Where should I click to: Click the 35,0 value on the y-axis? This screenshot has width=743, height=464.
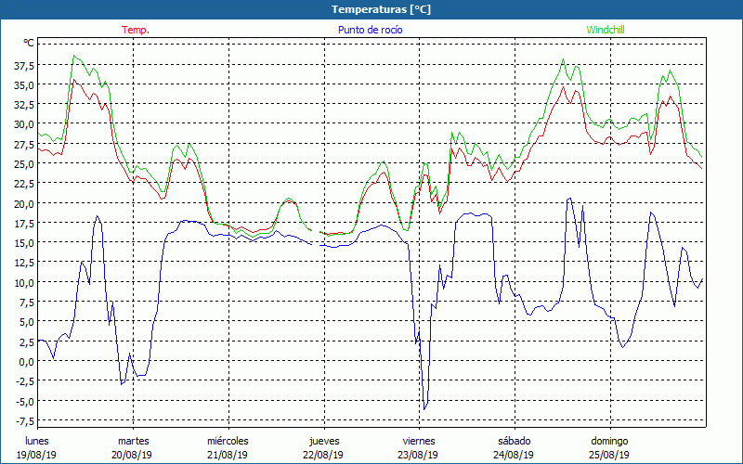click(x=24, y=84)
